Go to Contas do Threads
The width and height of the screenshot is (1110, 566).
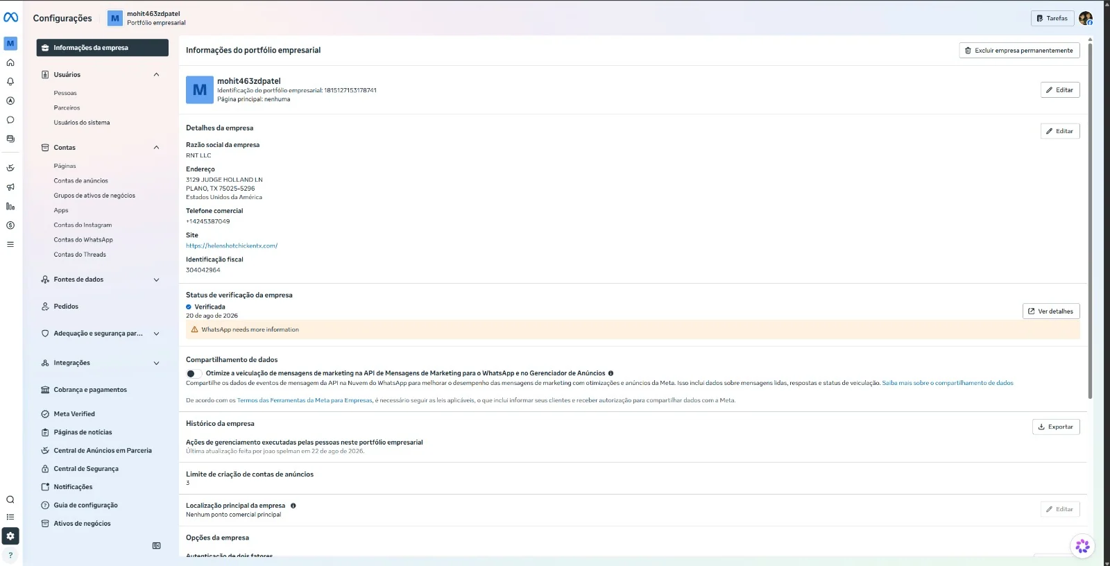80,255
